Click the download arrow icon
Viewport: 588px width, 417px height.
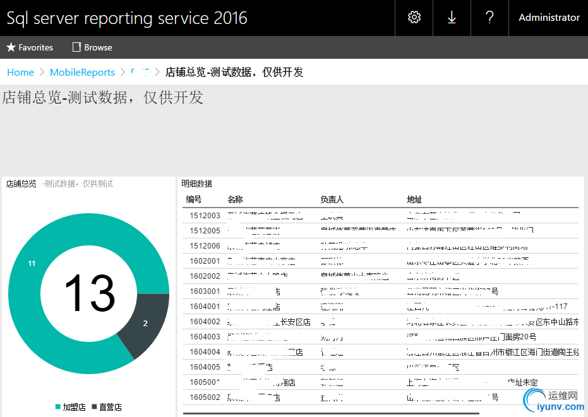[x=452, y=18]
